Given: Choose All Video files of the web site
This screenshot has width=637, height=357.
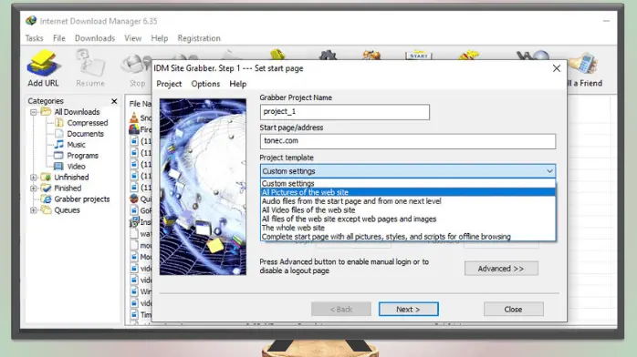Looking at the screenshot, I should click(408, 209).
